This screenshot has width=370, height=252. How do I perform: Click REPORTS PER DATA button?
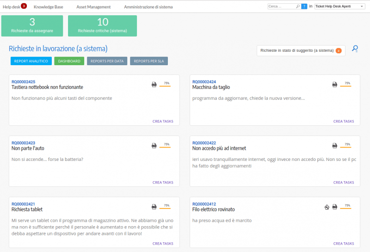click(x=107, y=61)
